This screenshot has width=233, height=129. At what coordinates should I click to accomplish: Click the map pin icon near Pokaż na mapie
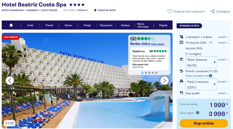click(95, 10)
